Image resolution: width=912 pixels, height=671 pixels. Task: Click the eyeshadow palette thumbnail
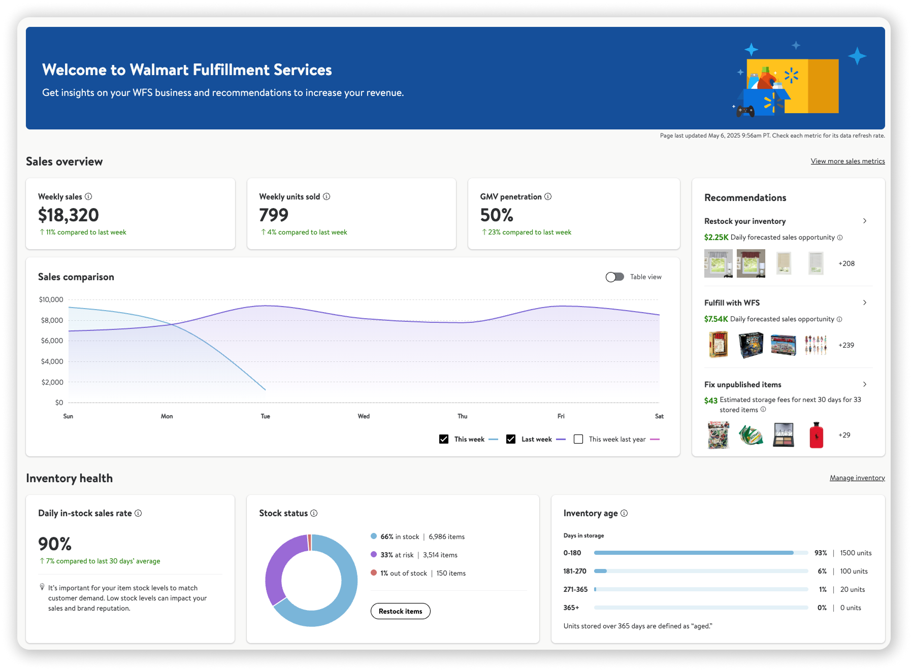tap(783, 435)
